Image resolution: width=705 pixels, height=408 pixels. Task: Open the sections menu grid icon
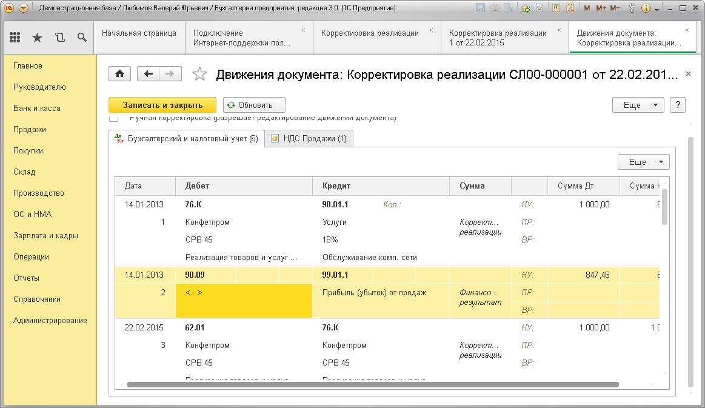15,38
